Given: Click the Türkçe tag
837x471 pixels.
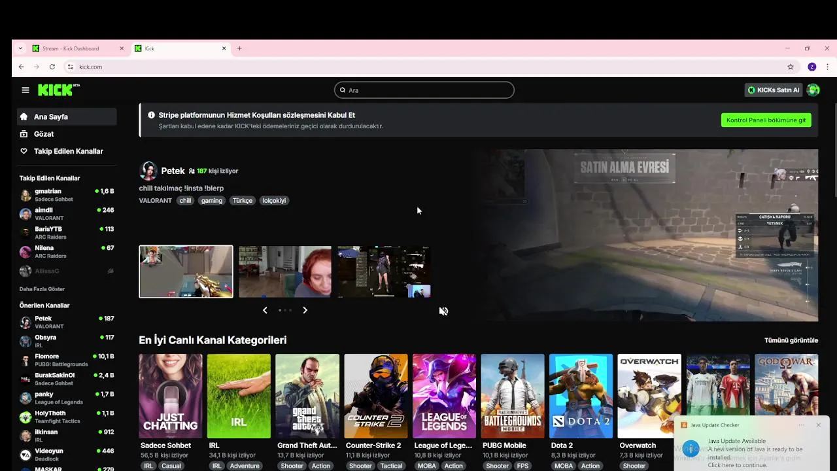Looking at the screenshot, I should coord(243,201).
